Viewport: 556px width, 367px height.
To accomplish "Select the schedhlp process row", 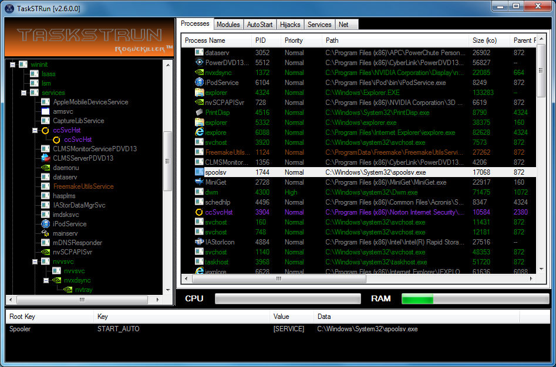I will click(359, 202).
